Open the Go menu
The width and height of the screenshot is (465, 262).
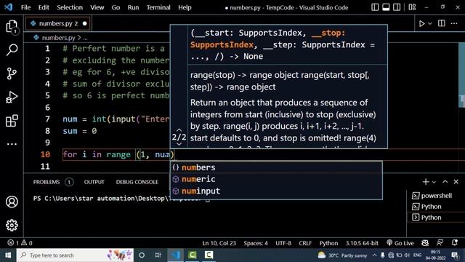tap(116, 7)
